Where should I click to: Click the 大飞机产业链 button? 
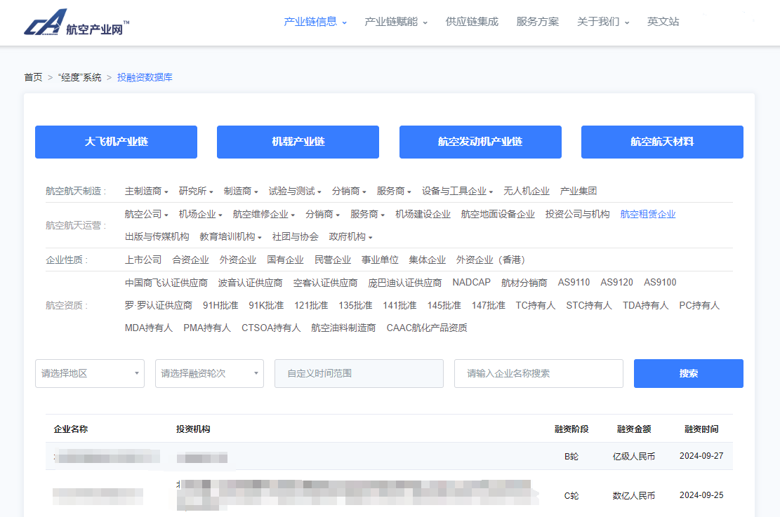[116, 142]
